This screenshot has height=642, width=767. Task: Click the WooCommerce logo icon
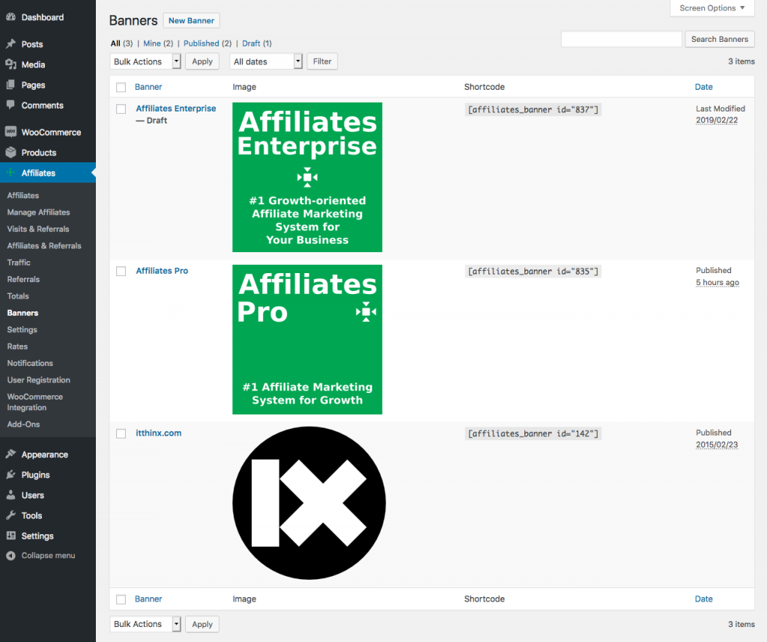[x=10, y=132]
